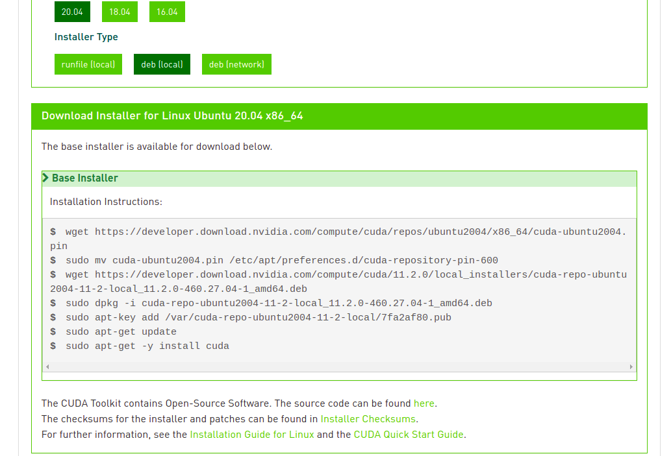This screenshot has height=456, width=671.
Task: Choose runfile (local) installer type
Action: click(88, 64)
